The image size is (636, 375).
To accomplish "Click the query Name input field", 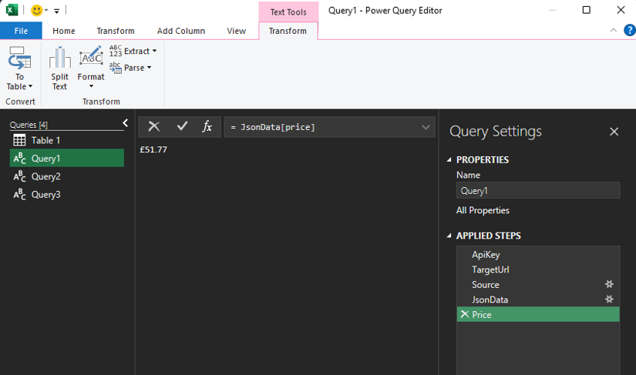I will (x=538, y=190).
